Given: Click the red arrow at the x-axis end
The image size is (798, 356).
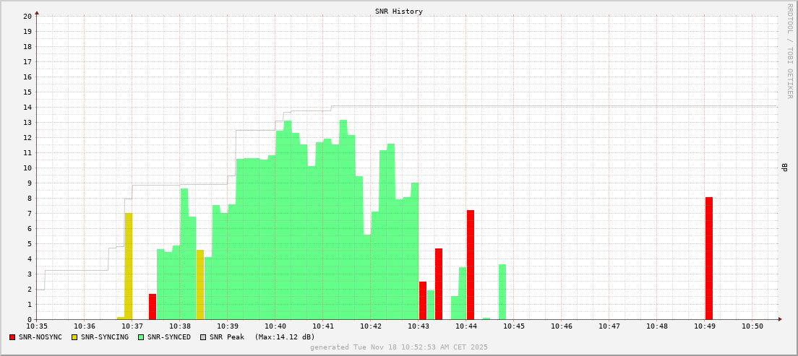Looking at the screenshot, I should point(779,319).
